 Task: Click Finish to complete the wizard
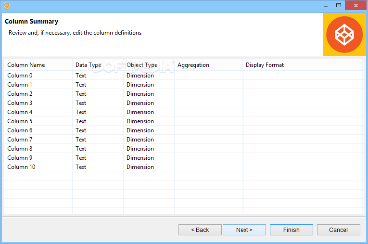click(x=291, y=230)
